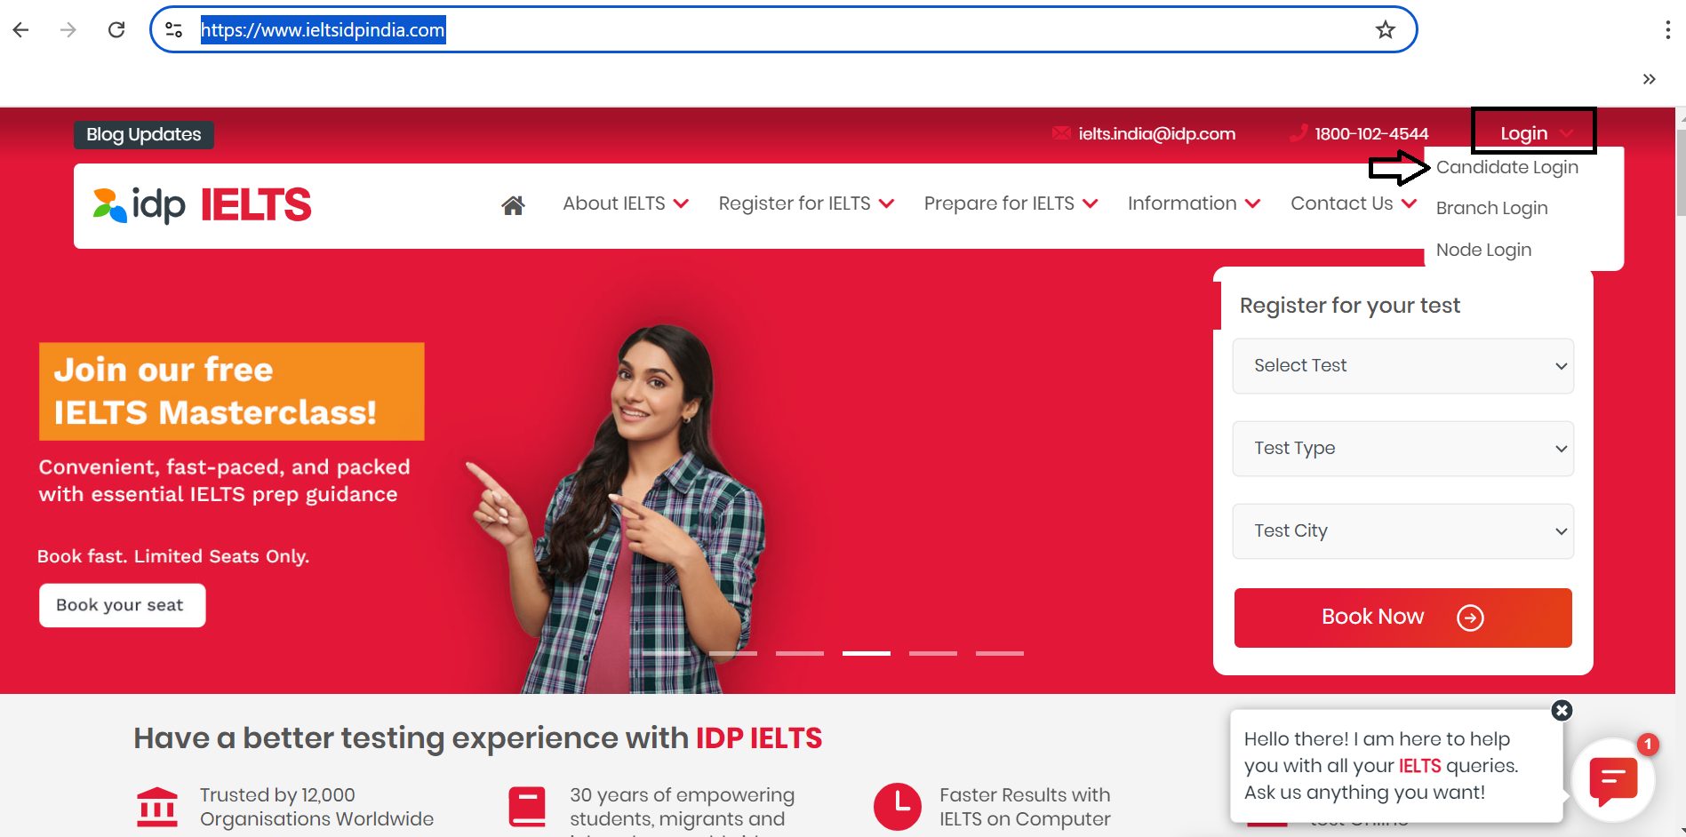Click the email envelope icon beside ielts.india@idp.com

coord(1060,132)
